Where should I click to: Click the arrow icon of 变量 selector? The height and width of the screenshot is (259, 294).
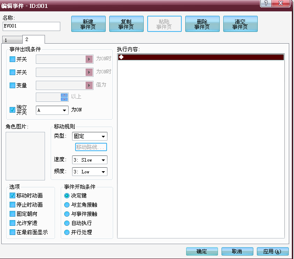click(89, 85)
